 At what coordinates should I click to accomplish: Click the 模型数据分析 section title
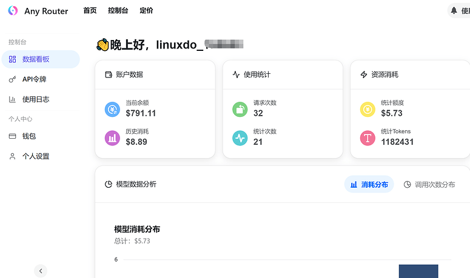tap(136, 184)
